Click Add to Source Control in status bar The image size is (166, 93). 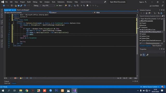[x=150, y=87]
